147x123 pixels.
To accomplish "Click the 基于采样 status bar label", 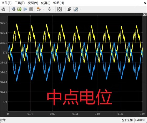I will pos(127,120).
